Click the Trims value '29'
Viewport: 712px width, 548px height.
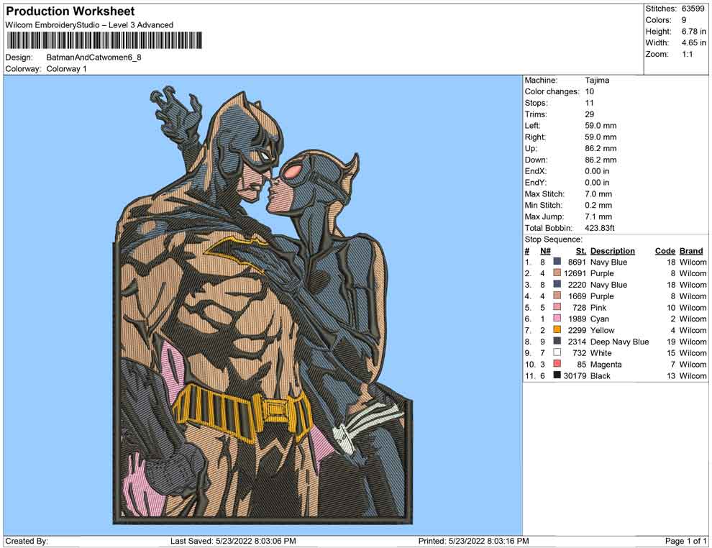coord(590,114)
